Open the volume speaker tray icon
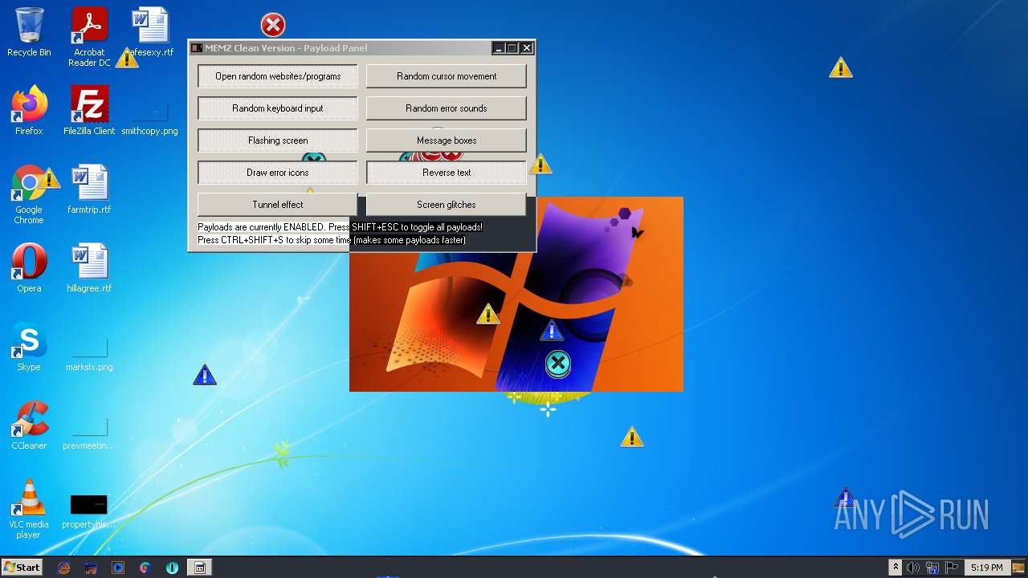 [913, 568]
